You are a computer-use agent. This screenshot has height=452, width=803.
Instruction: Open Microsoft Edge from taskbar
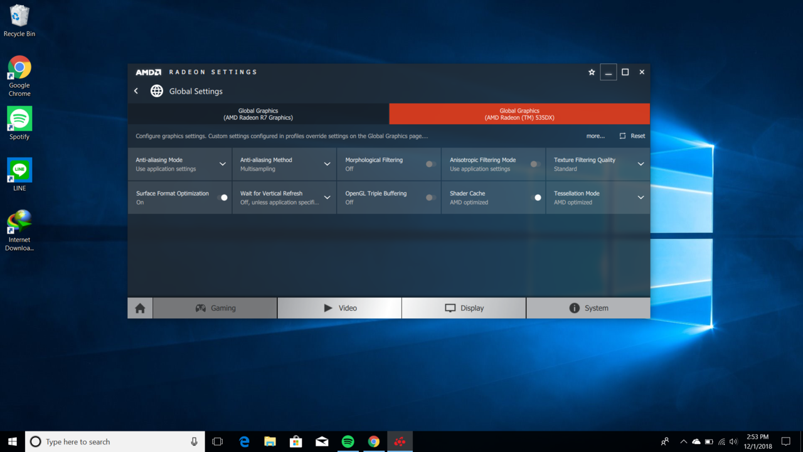click(x=244, y=441)
